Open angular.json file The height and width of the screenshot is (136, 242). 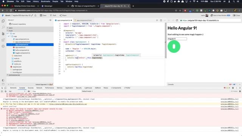pos(17,67)
